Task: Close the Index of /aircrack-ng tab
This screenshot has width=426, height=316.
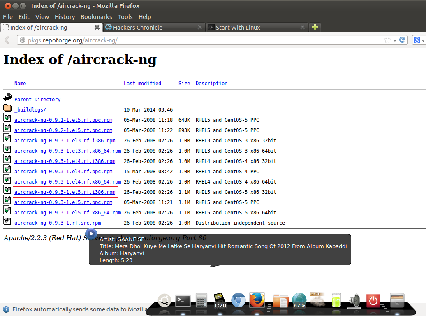Action: pos(97,27)
